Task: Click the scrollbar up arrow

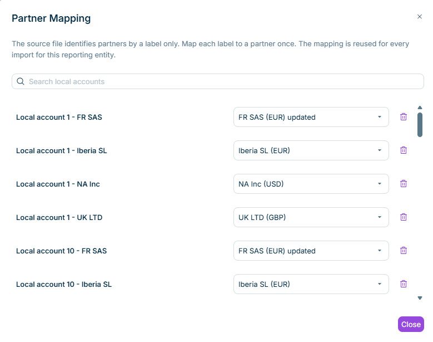Action: coord(420,108)
